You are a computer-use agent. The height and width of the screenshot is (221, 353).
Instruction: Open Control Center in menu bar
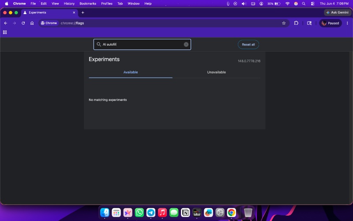point(312,4)
